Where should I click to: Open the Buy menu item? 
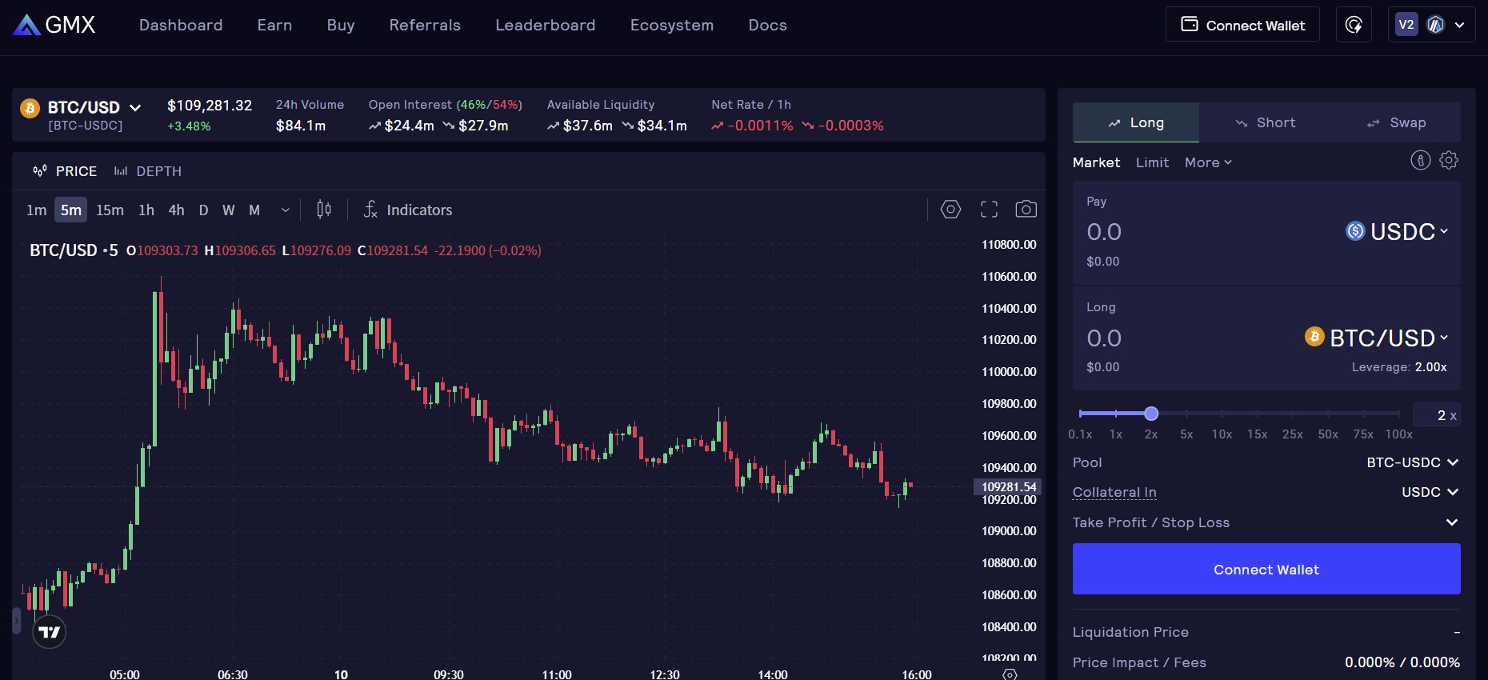(x=341, y=25)
